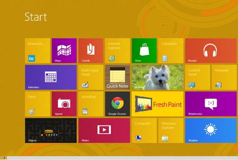Launch the Store app tile
The image size is (238, 160).
[x=144, y=50]
